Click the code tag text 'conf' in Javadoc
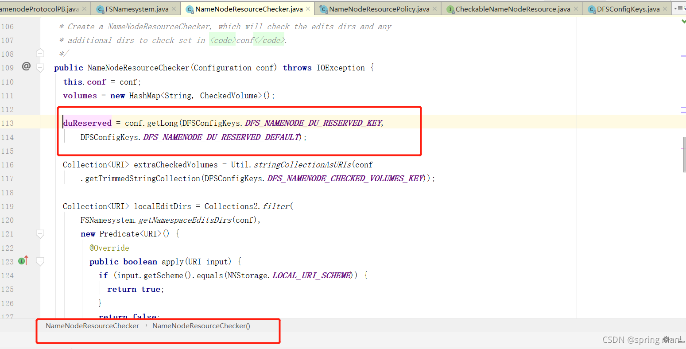686x349 pixels. coord(245,40)
